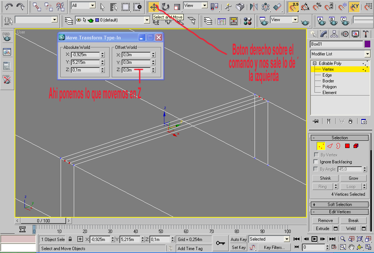The height and width of the screenshot is (253, 374).
Task: Click the Undo arrow icon
Action: pyautogui.click(x=9, y=7)
